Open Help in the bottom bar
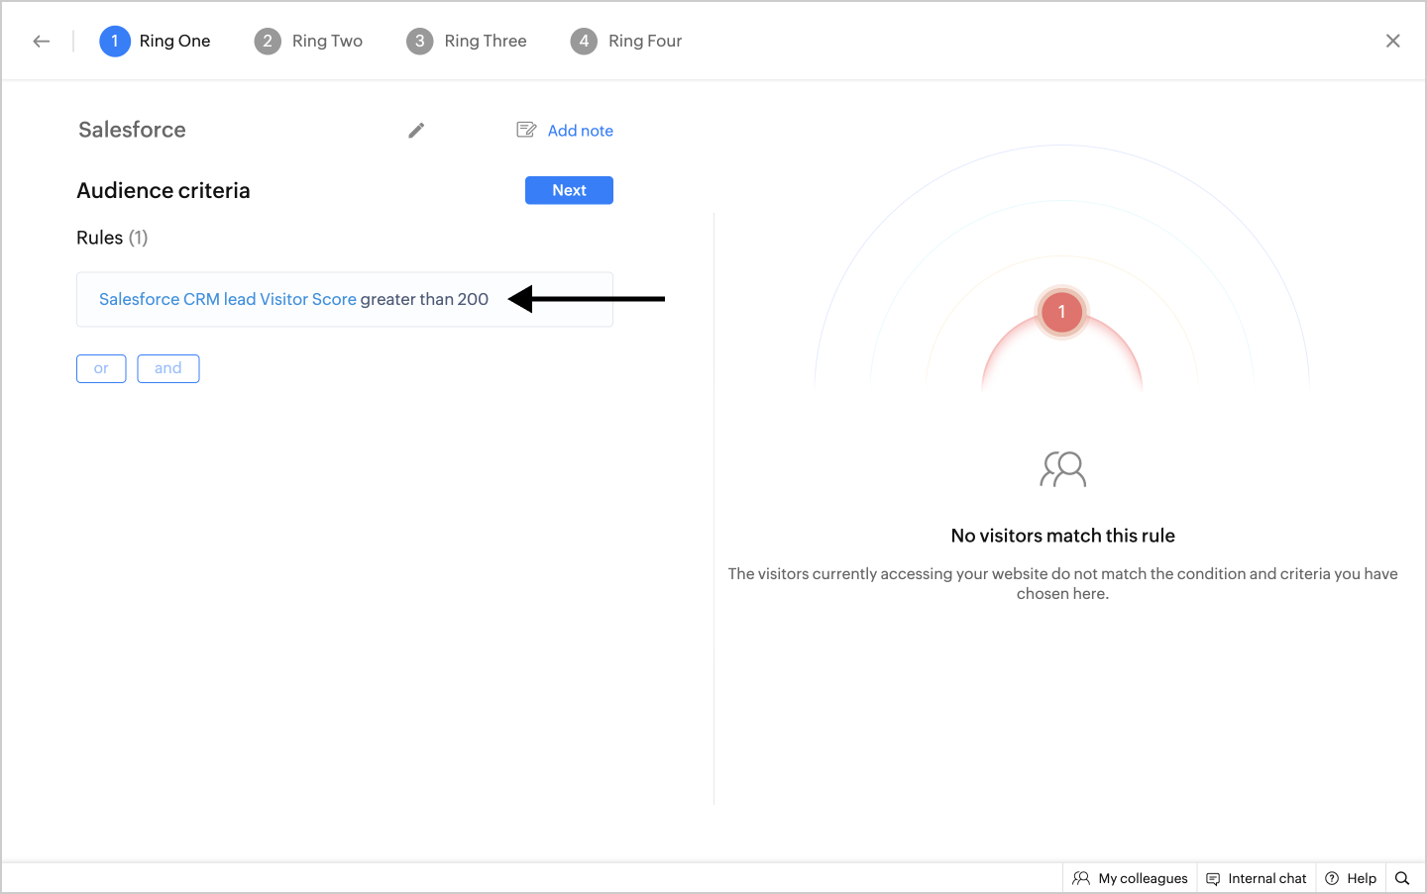Image resolution: width=1427 pixels, height=894 pixels. (1351, 878)
